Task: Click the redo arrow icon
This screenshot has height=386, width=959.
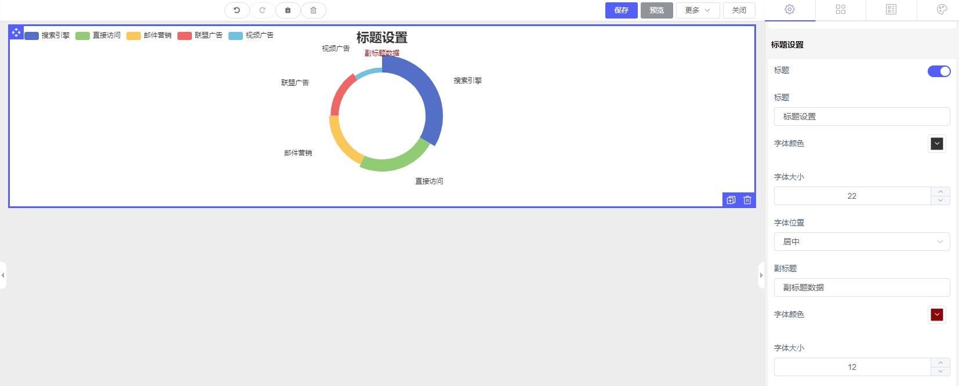Action: pyautogui.click(x=262, y=10)
